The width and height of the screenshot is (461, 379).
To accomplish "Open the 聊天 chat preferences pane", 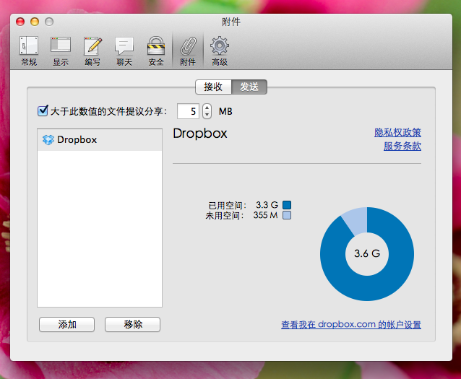I will point(124,51).
